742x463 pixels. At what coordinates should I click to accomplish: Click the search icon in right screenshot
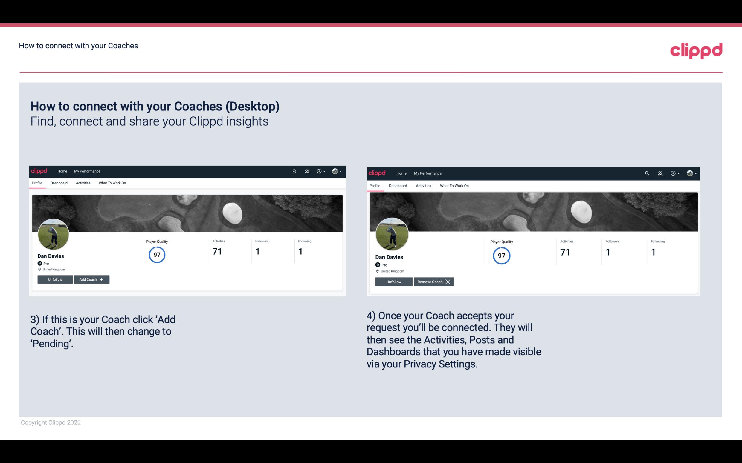(647, 173)
